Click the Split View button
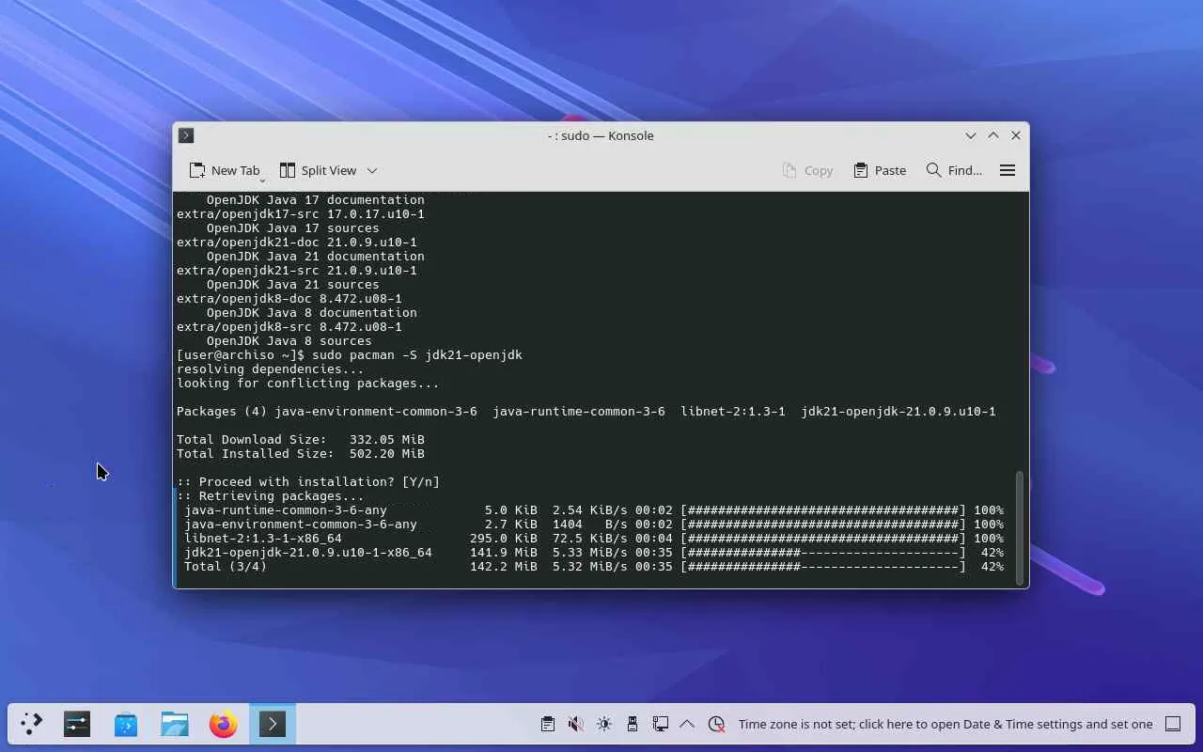The image size is (1203, 752). [x=318, y=170]
